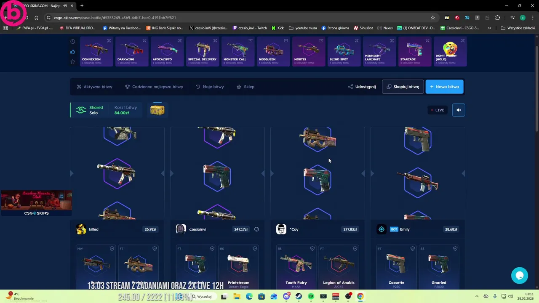539x303 pixels.
Task: Click shield check icon on Cassette card
Action: click(413, 249)
